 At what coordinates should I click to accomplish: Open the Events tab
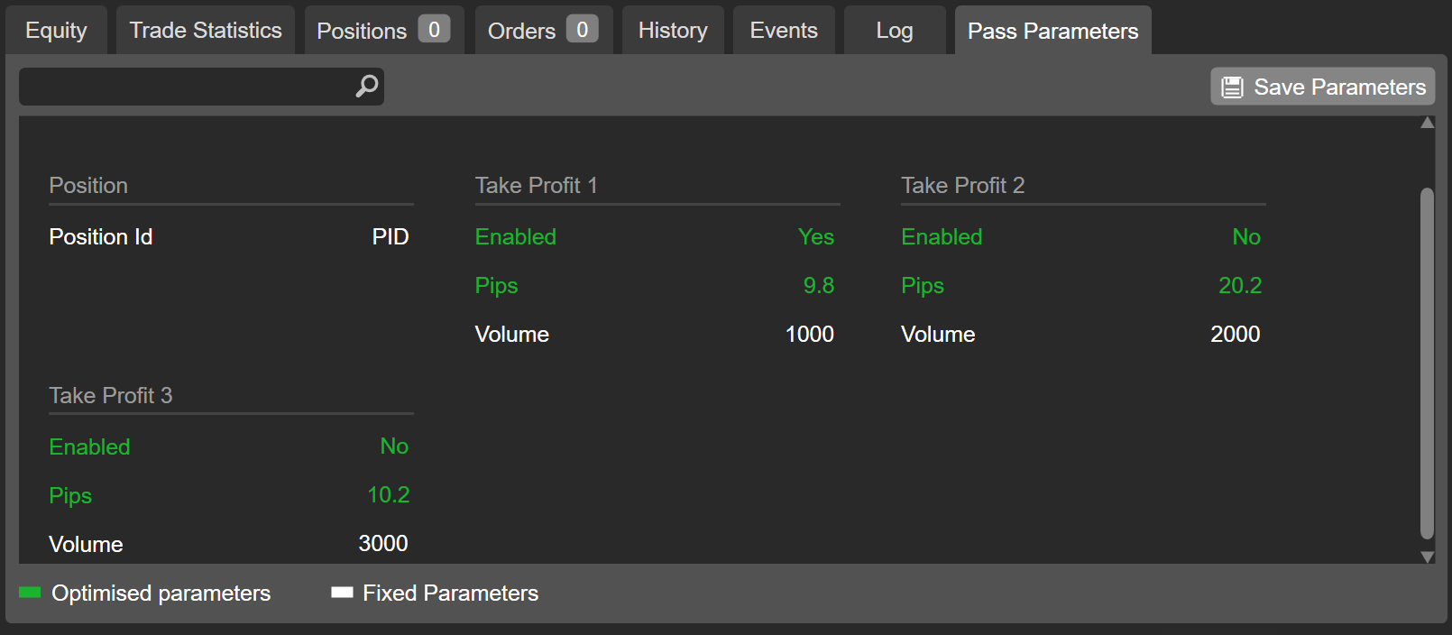(784, 31)
